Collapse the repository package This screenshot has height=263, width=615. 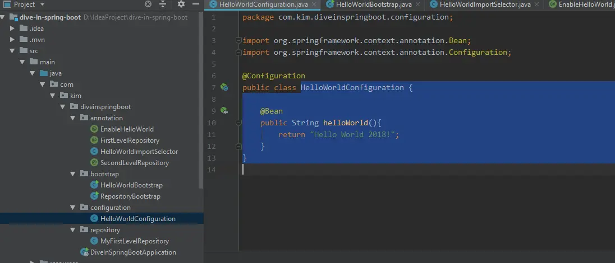(72, 230)
